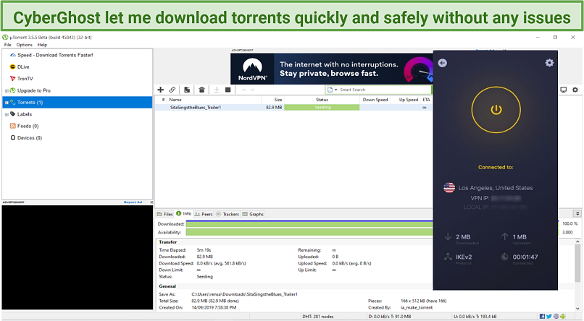584x321 pixels.
Task: Add torrent from URL link icon
Action: [x=172, y=90]
